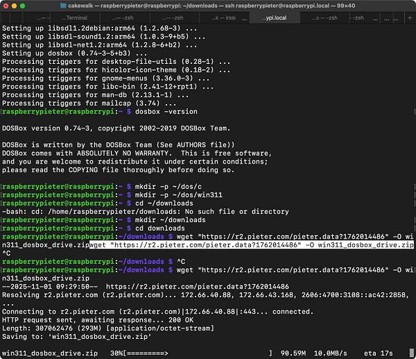Viewport: 416px width, 359px height.
Task: Click the 'mkdir -p ~/dos/win311' command
Action: (x=179, y=195)
